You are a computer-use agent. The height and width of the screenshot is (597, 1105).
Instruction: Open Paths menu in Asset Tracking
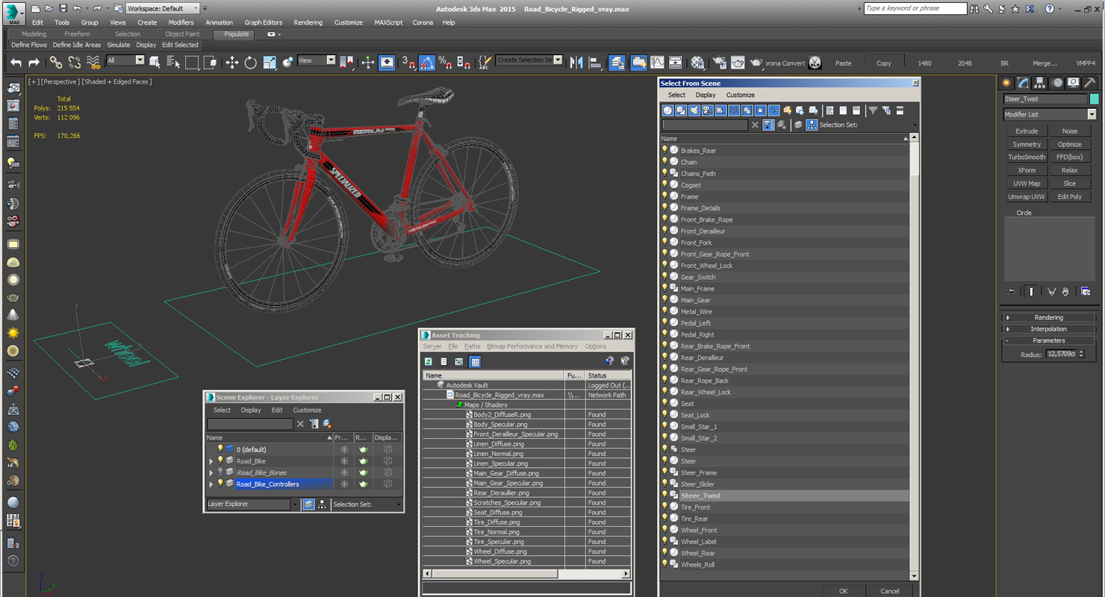(472, 346)
